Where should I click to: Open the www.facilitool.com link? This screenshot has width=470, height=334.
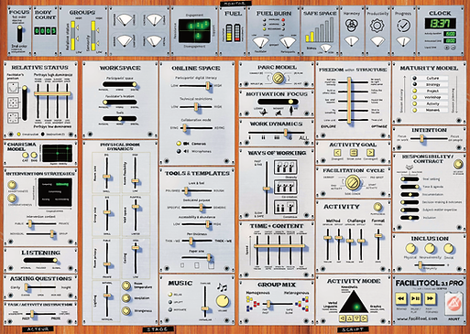(x=417, y=318)
